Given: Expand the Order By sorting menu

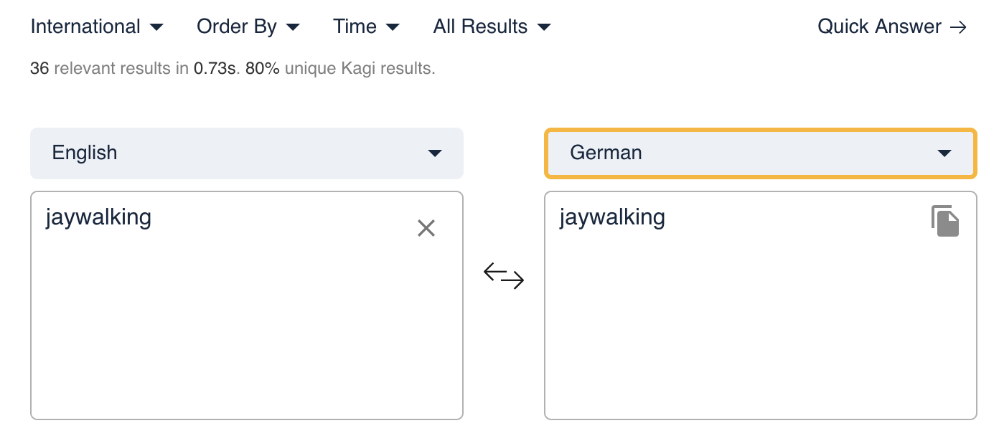Looking at the screenshot, I should pos(248,27).
